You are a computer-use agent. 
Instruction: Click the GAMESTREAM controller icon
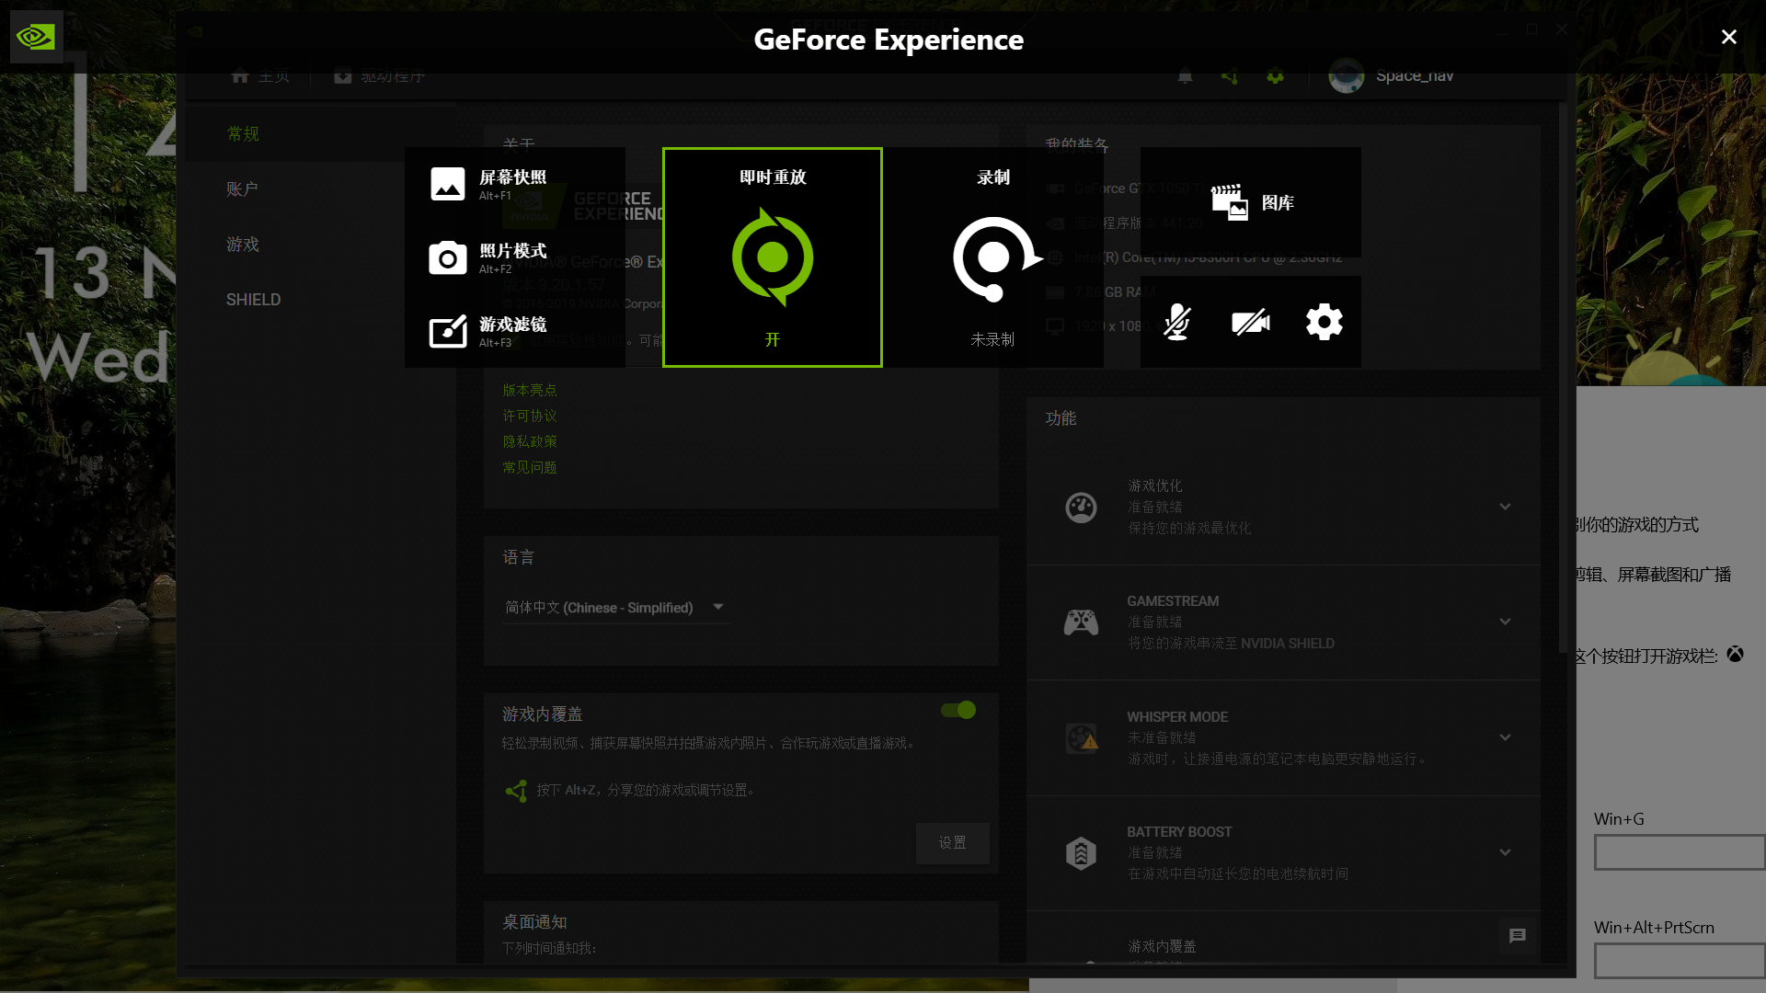(1081, 622)
